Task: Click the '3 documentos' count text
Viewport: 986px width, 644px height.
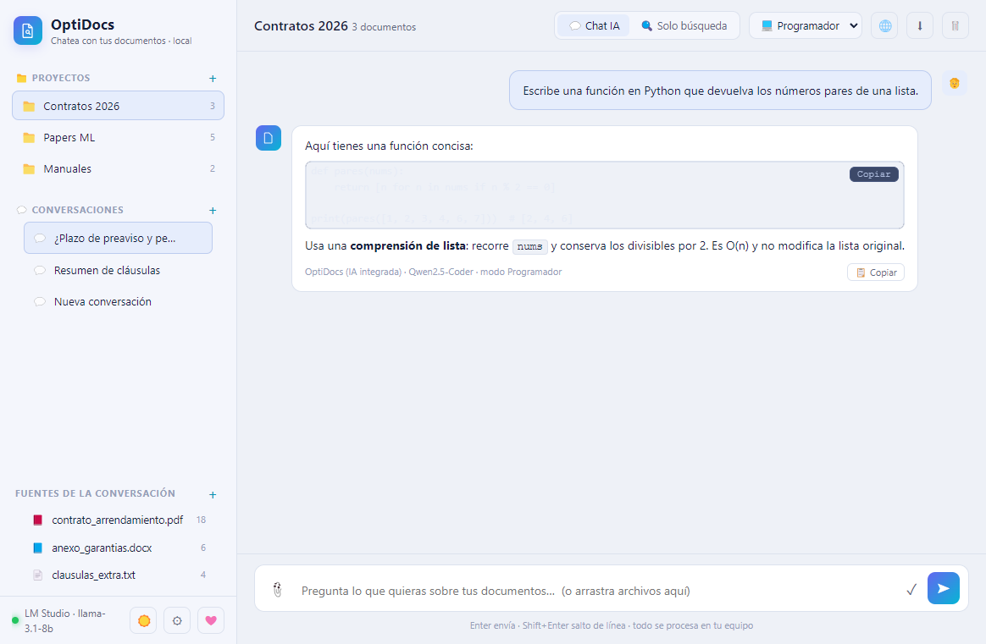Action: pos(384,27)
